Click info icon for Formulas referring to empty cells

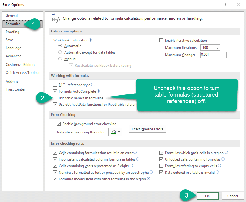(x=219, y=166)
